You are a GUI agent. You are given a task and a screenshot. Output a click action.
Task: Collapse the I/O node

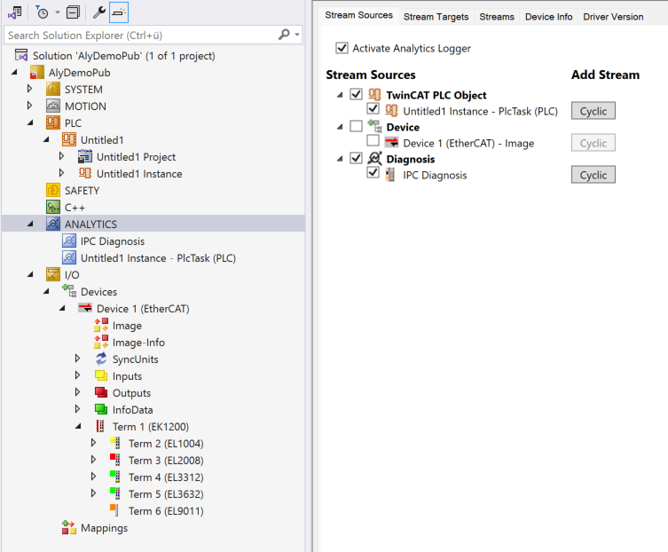30,274
